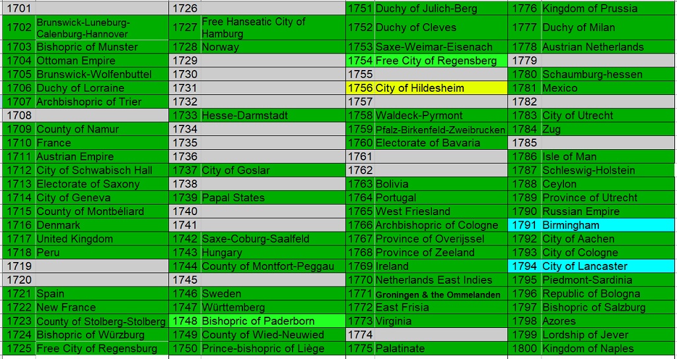Select the cyan "City of Lancaster" cell
Viewport: 677px width, 359px height.
608,266
